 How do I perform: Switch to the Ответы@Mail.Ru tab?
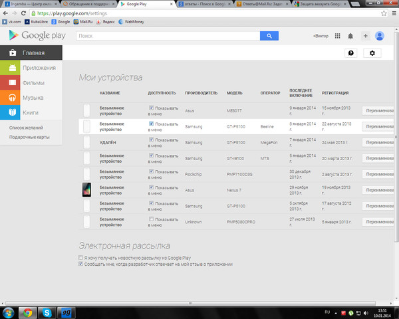point(263,4)
